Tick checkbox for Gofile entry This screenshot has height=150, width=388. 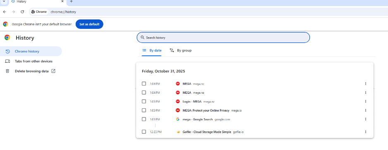tap(144, 132)
